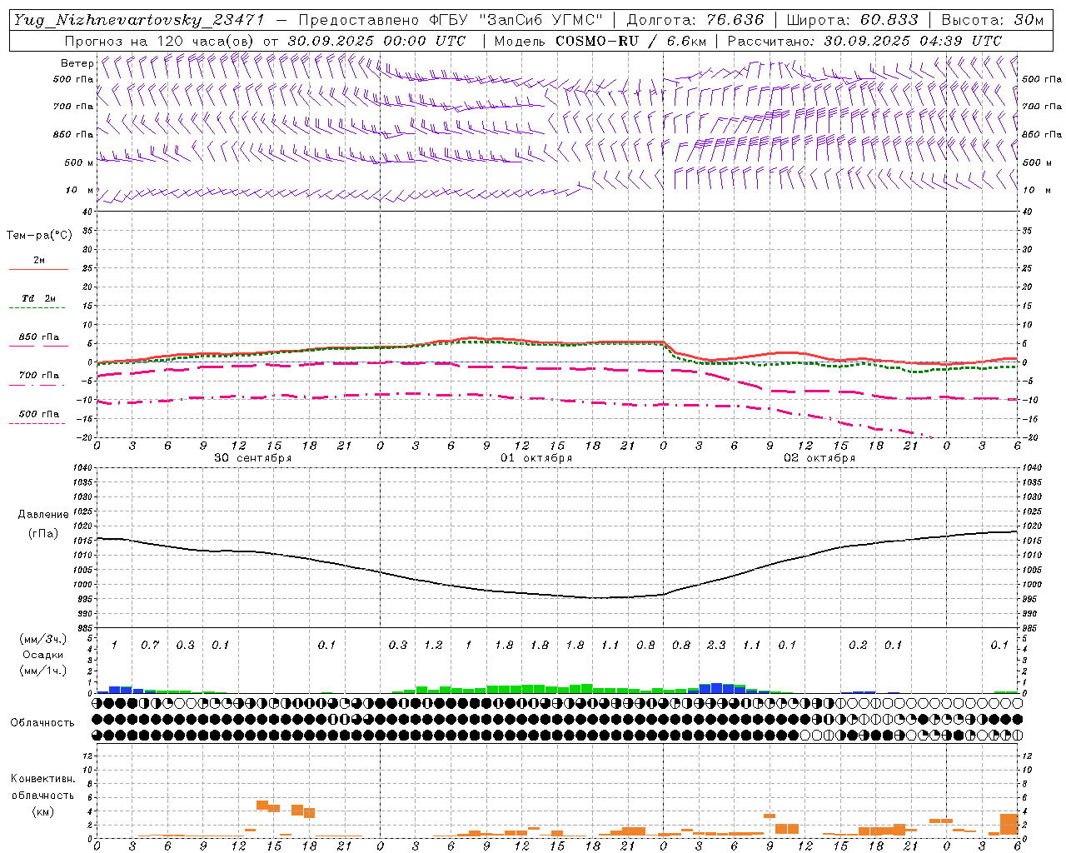Click the 10 м wind level label on left

pos(79,191)
